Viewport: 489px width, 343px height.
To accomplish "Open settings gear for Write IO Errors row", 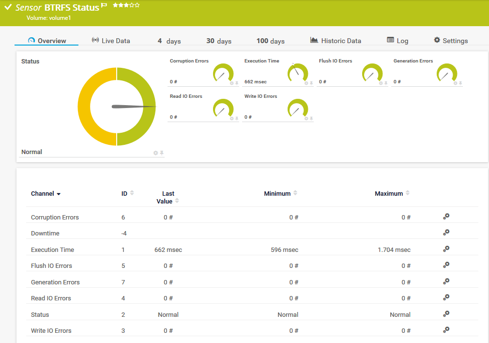I will pos(446,330).
